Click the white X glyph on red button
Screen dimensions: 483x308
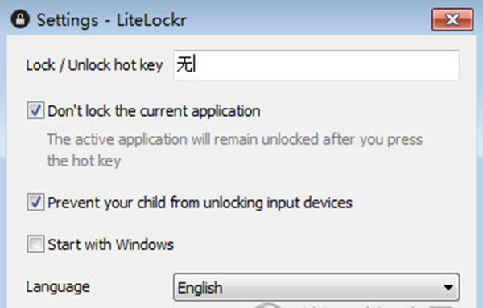coord(452,20)
